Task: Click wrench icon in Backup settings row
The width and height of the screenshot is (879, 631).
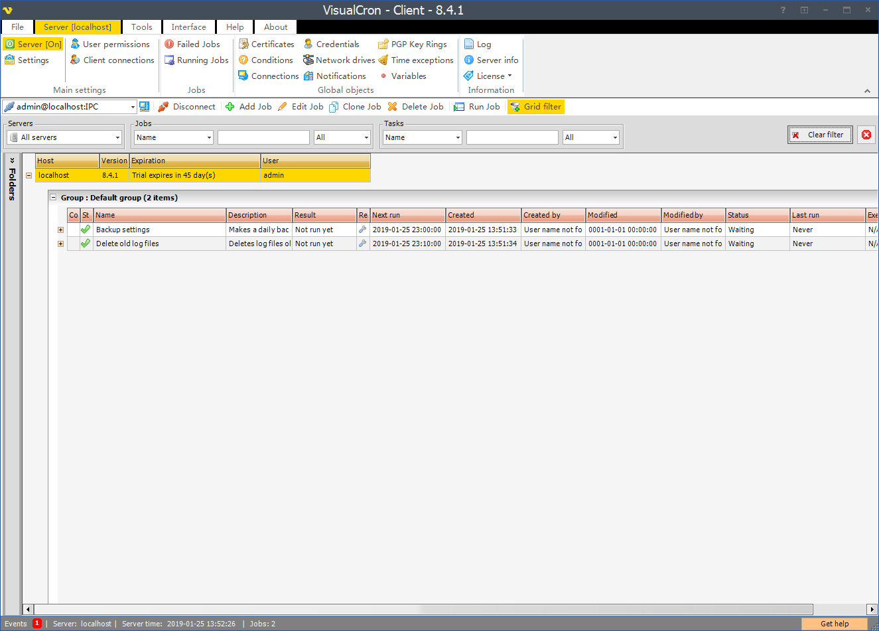Action: point(362,230)
